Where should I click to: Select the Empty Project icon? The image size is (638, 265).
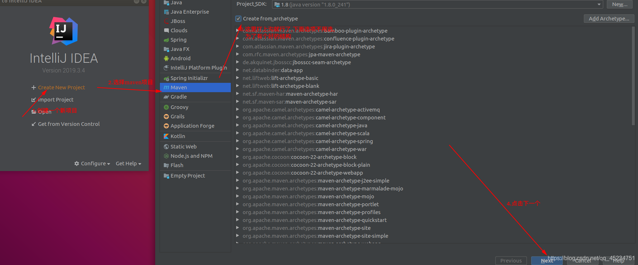click(166, 176)
